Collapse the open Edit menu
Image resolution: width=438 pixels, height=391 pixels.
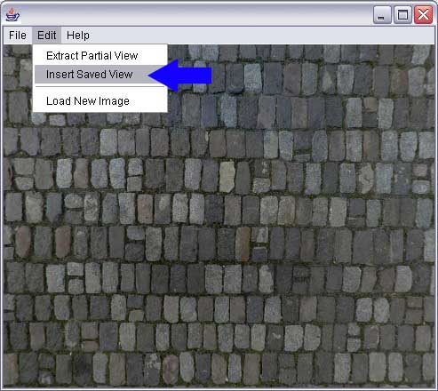pos(47,36)
